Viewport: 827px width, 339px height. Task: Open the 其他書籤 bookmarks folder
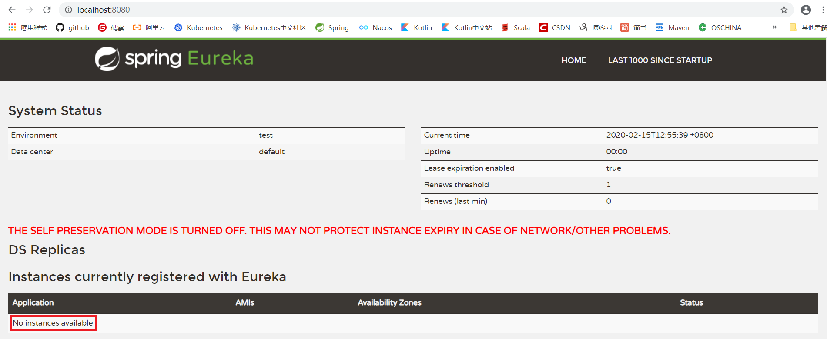click(x=808, y=27)
